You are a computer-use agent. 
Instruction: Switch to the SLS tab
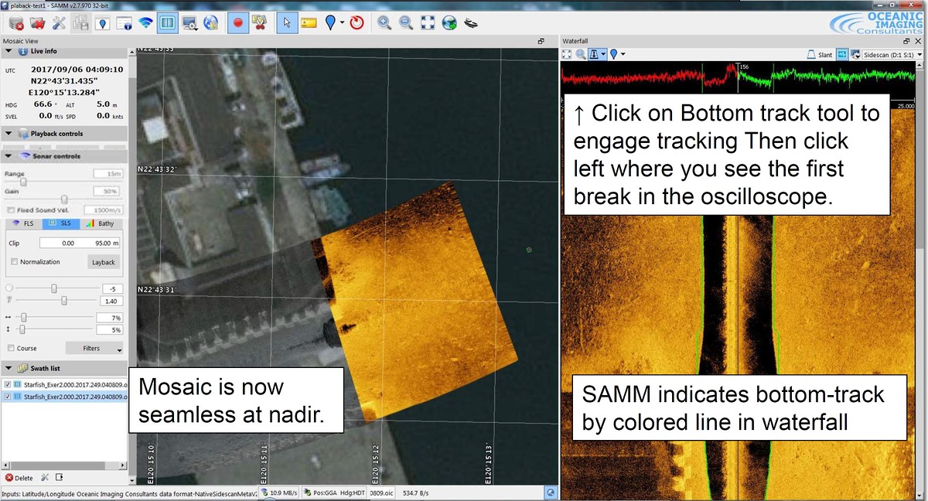(x=60, y=223)
